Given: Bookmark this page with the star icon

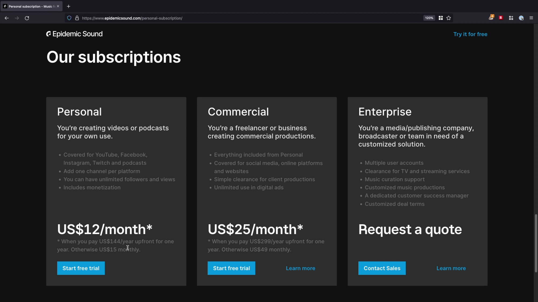Looking at the screenshot, I should [449, 18].
